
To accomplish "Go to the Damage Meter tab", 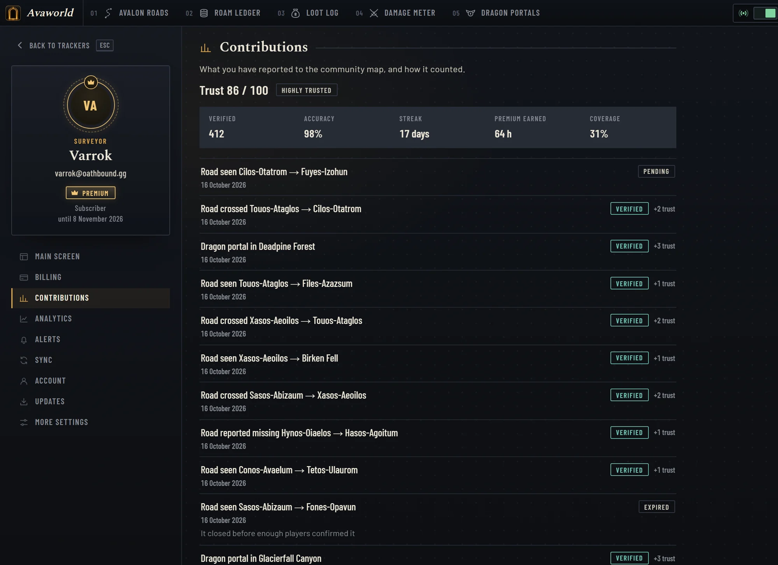I will tap(396, 13).
